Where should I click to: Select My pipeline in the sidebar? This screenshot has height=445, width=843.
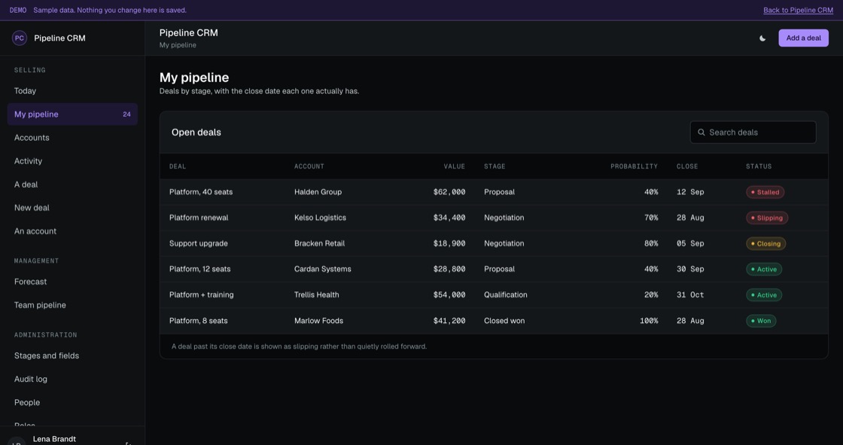tap(72, 114)
